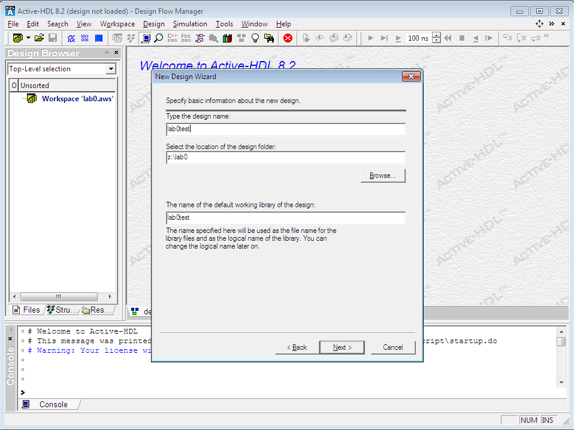The height and width of the screenshot is (430, 574).
Task: Switch to the Resources tab
Action: (98, 310)
